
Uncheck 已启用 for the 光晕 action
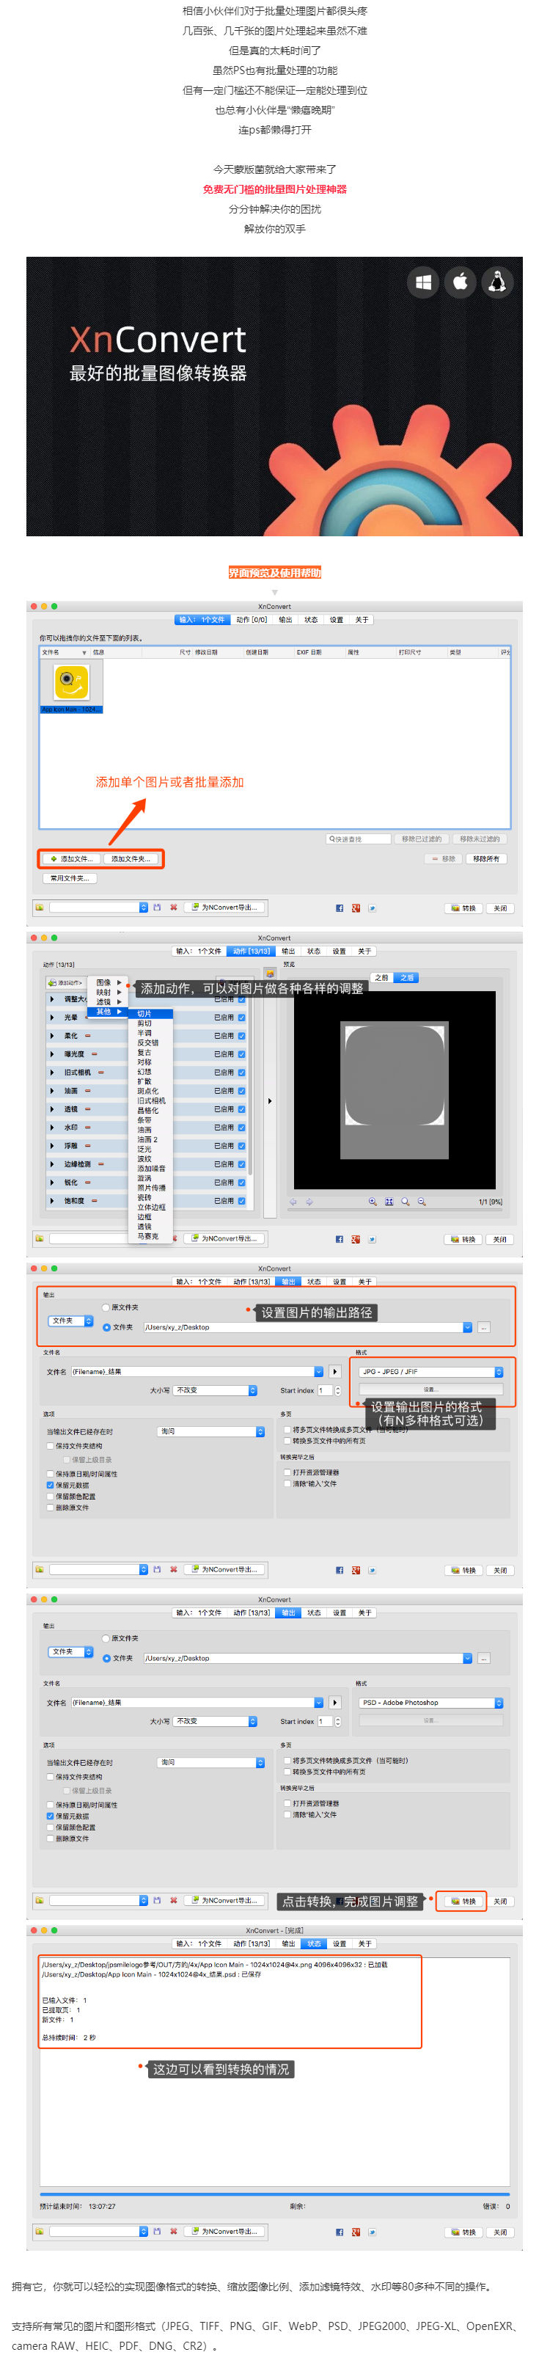pyautogui.click(x=241, y=1018)
